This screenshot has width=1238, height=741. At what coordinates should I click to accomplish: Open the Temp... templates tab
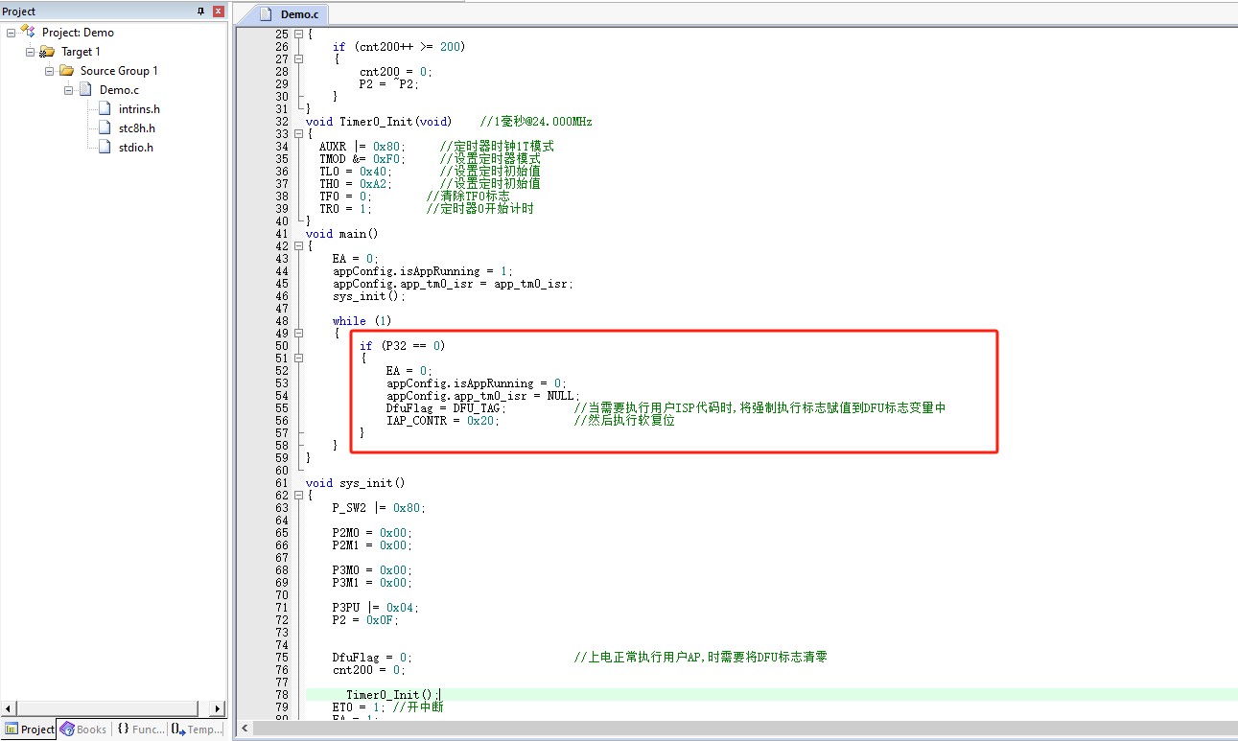198,729
